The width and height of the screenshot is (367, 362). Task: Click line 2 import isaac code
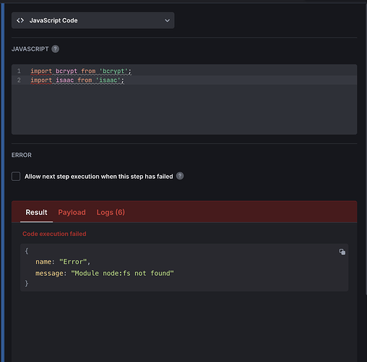pyautogui.click(x=77, y=80)
